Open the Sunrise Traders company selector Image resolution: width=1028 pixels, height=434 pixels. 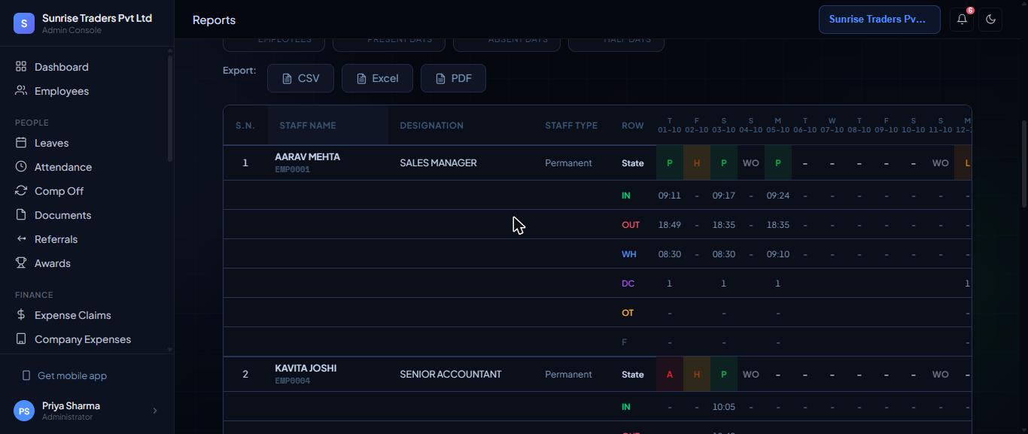coord(880,20)
